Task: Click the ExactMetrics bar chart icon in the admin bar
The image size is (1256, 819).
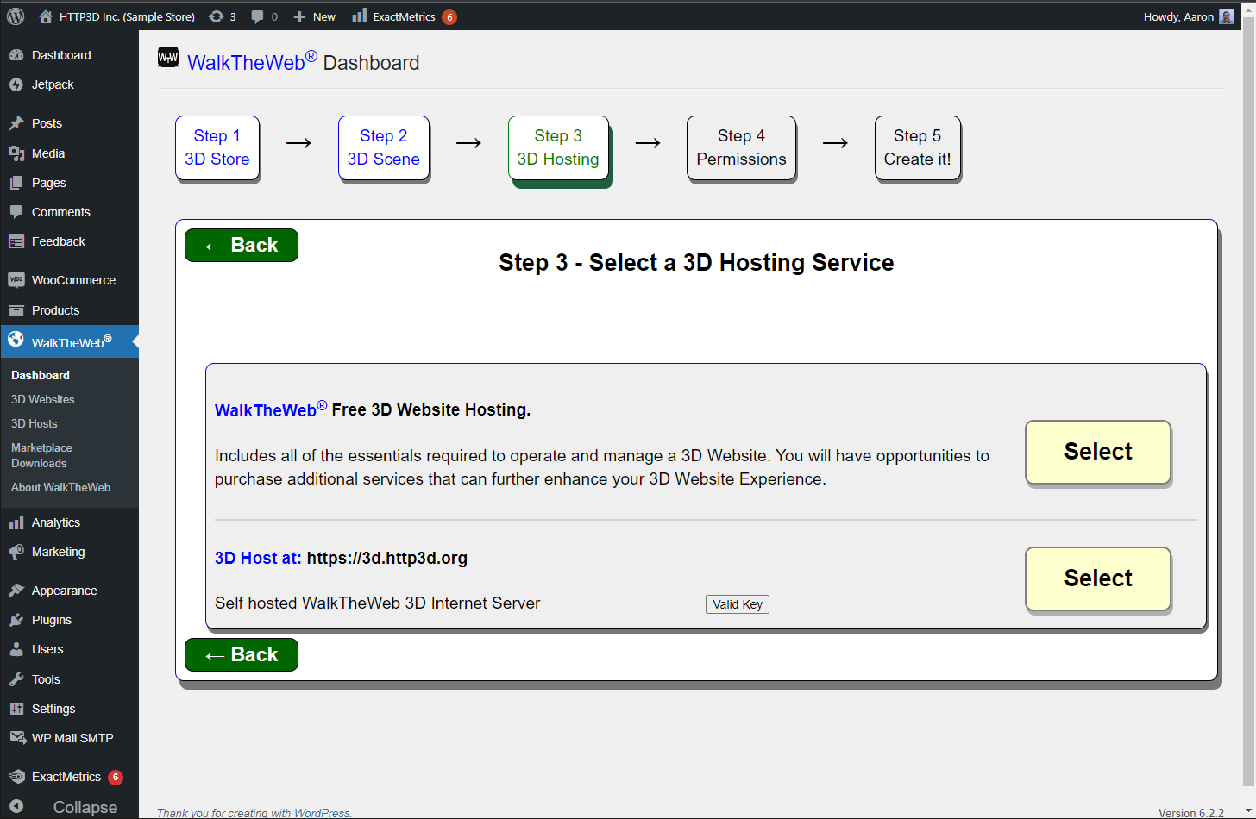Action: pos(360,16)
